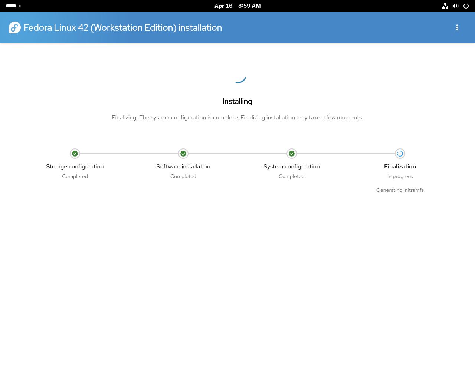Click the Fedora logo in the header
This screenshot has width=475, height=380.
[x=15, y=27]
